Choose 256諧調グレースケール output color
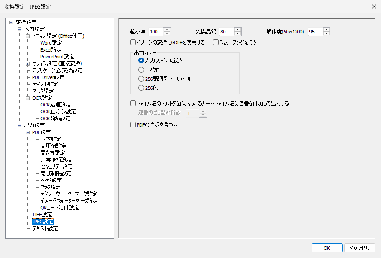The width and height of the screenshot is (381, 258). (141, 79)
